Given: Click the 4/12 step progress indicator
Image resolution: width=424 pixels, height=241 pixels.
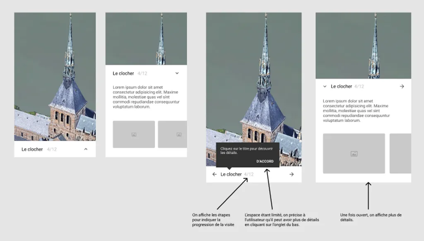Looking at the screenshot, I should pyautogui.click(x=250, y=174).
